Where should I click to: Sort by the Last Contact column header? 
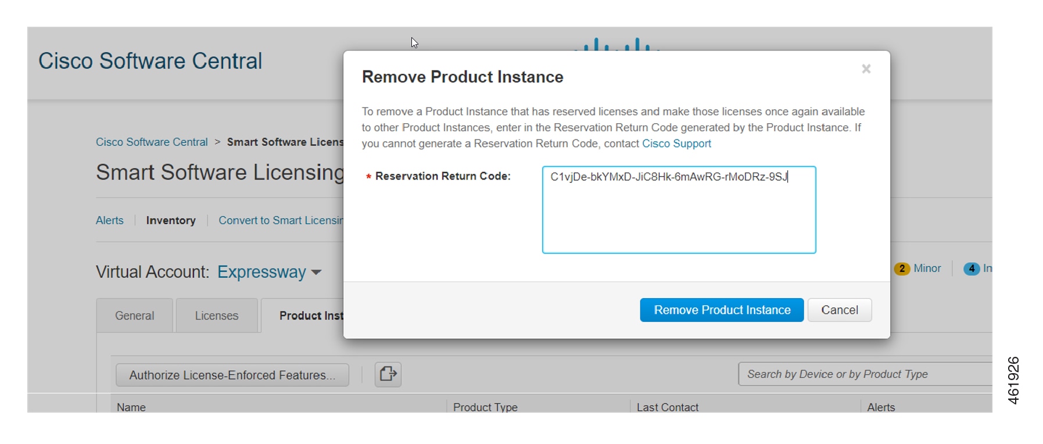coord(668,407)
